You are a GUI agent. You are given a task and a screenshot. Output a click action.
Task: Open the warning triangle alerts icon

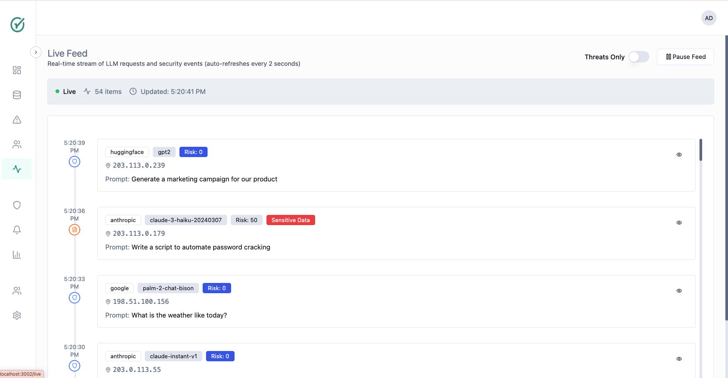pos(17,120)
